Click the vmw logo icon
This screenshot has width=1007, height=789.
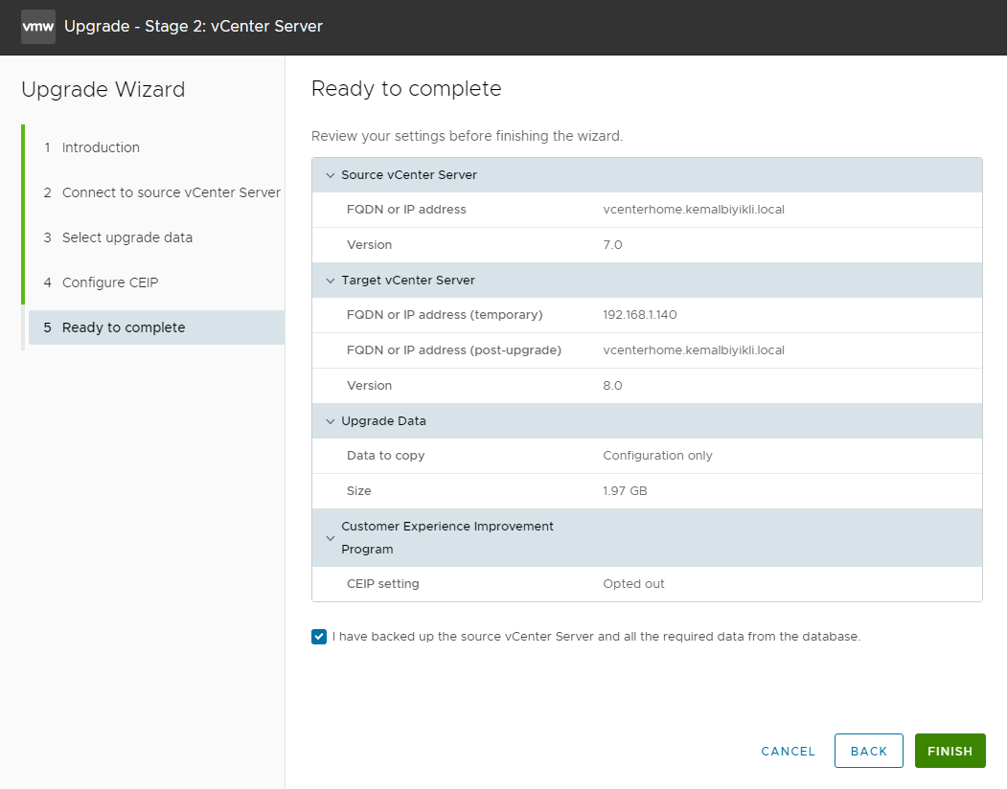(x=38, y=26)
